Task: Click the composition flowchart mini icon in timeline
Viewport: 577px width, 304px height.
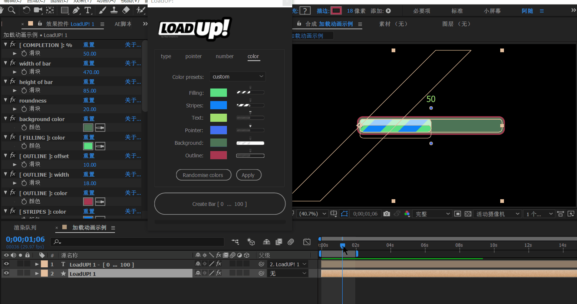Action: pyautogui.click(x=235, y=242)
